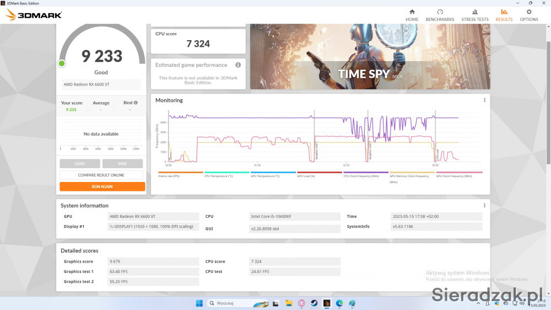Open the Windows Start menu

click(199, 303)
